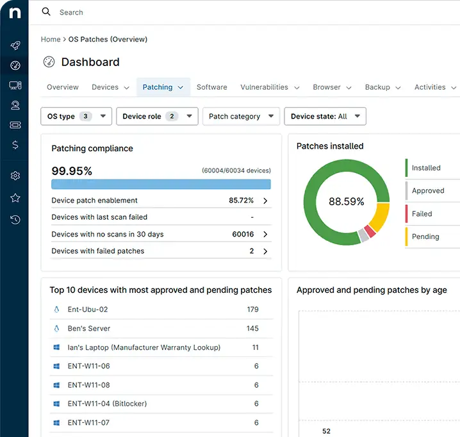460x437 pixels.
Task: Open the rocket Getting Started sidebar icon
Action: 15,45
